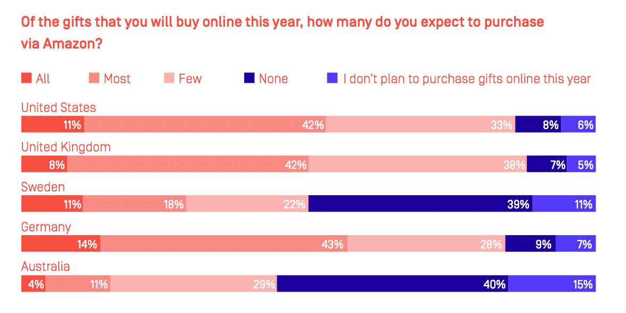Screen dimensions: 626x313
Task: Click the Germany row label
Action: [46, 227]
